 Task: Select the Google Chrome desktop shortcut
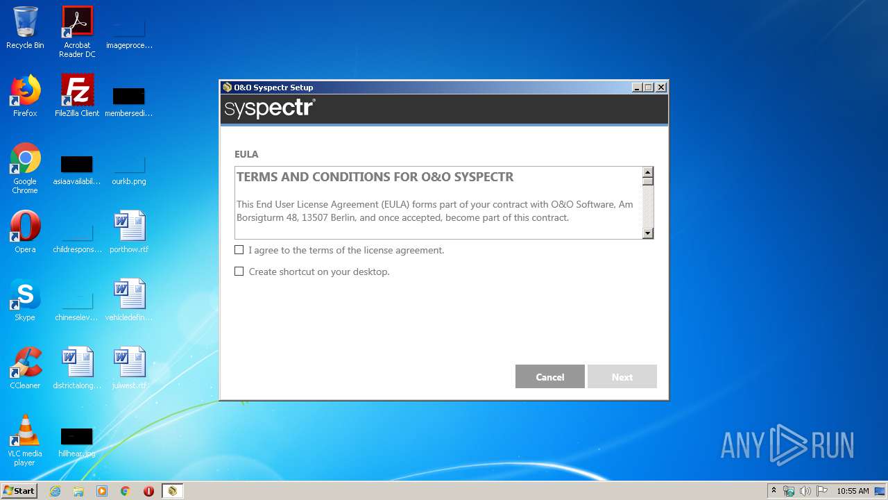[25, 168]
